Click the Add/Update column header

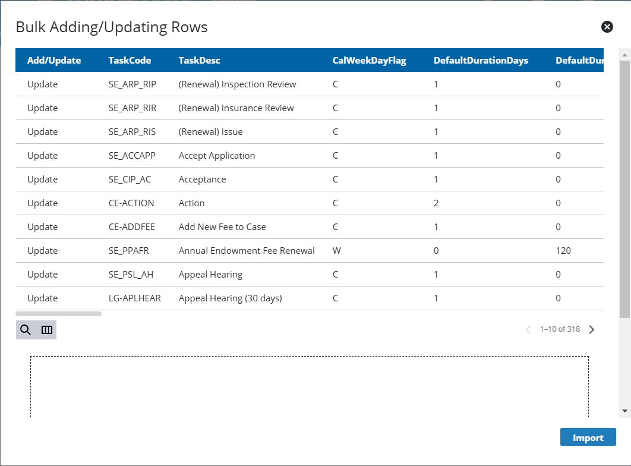[54, 61]
